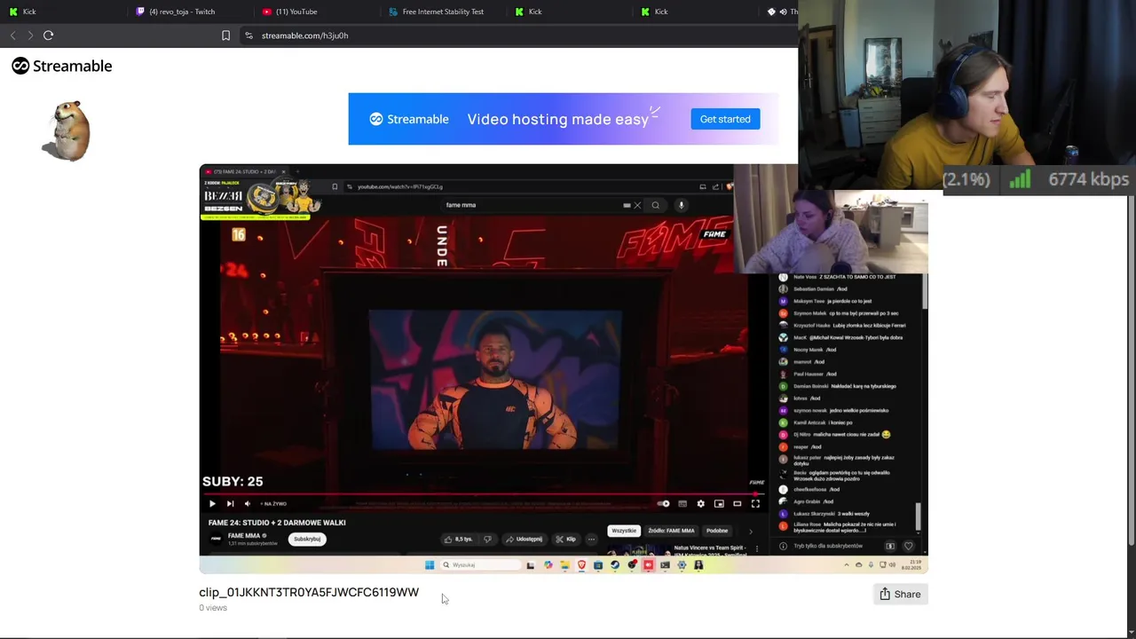This screenshot has width=1136, height=639.
Task: Click the play button in the clip's player
Action: [x=212, y=503]
